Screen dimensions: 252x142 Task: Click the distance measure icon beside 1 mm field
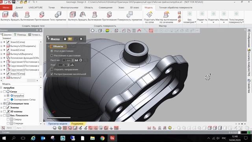click(x=76, y=60)
